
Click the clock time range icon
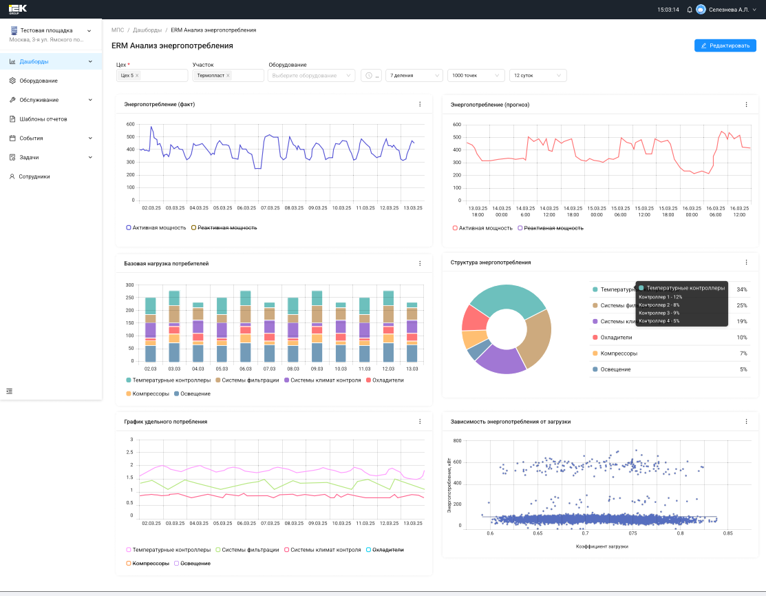(369, 75)
